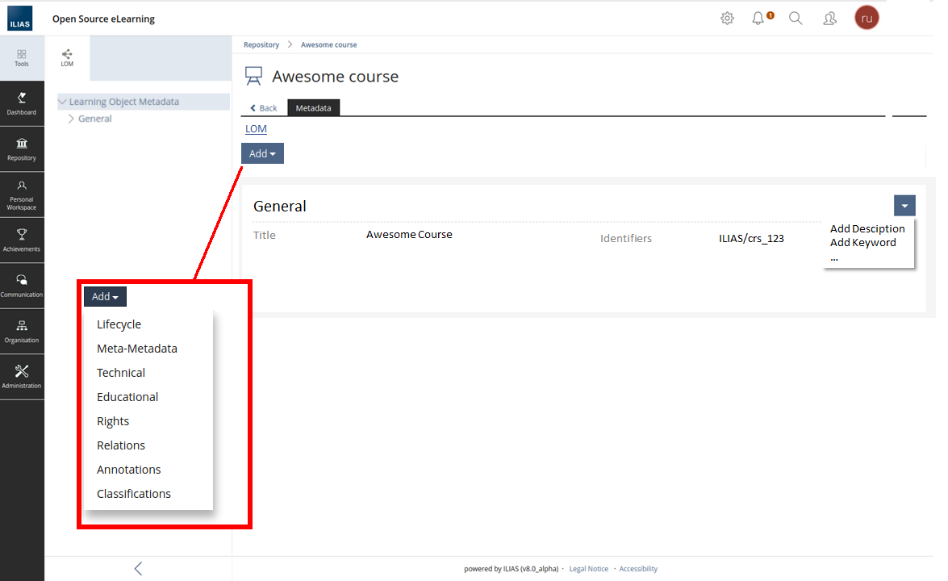Click the General section heading
The image size is (948, 581).
279,206
